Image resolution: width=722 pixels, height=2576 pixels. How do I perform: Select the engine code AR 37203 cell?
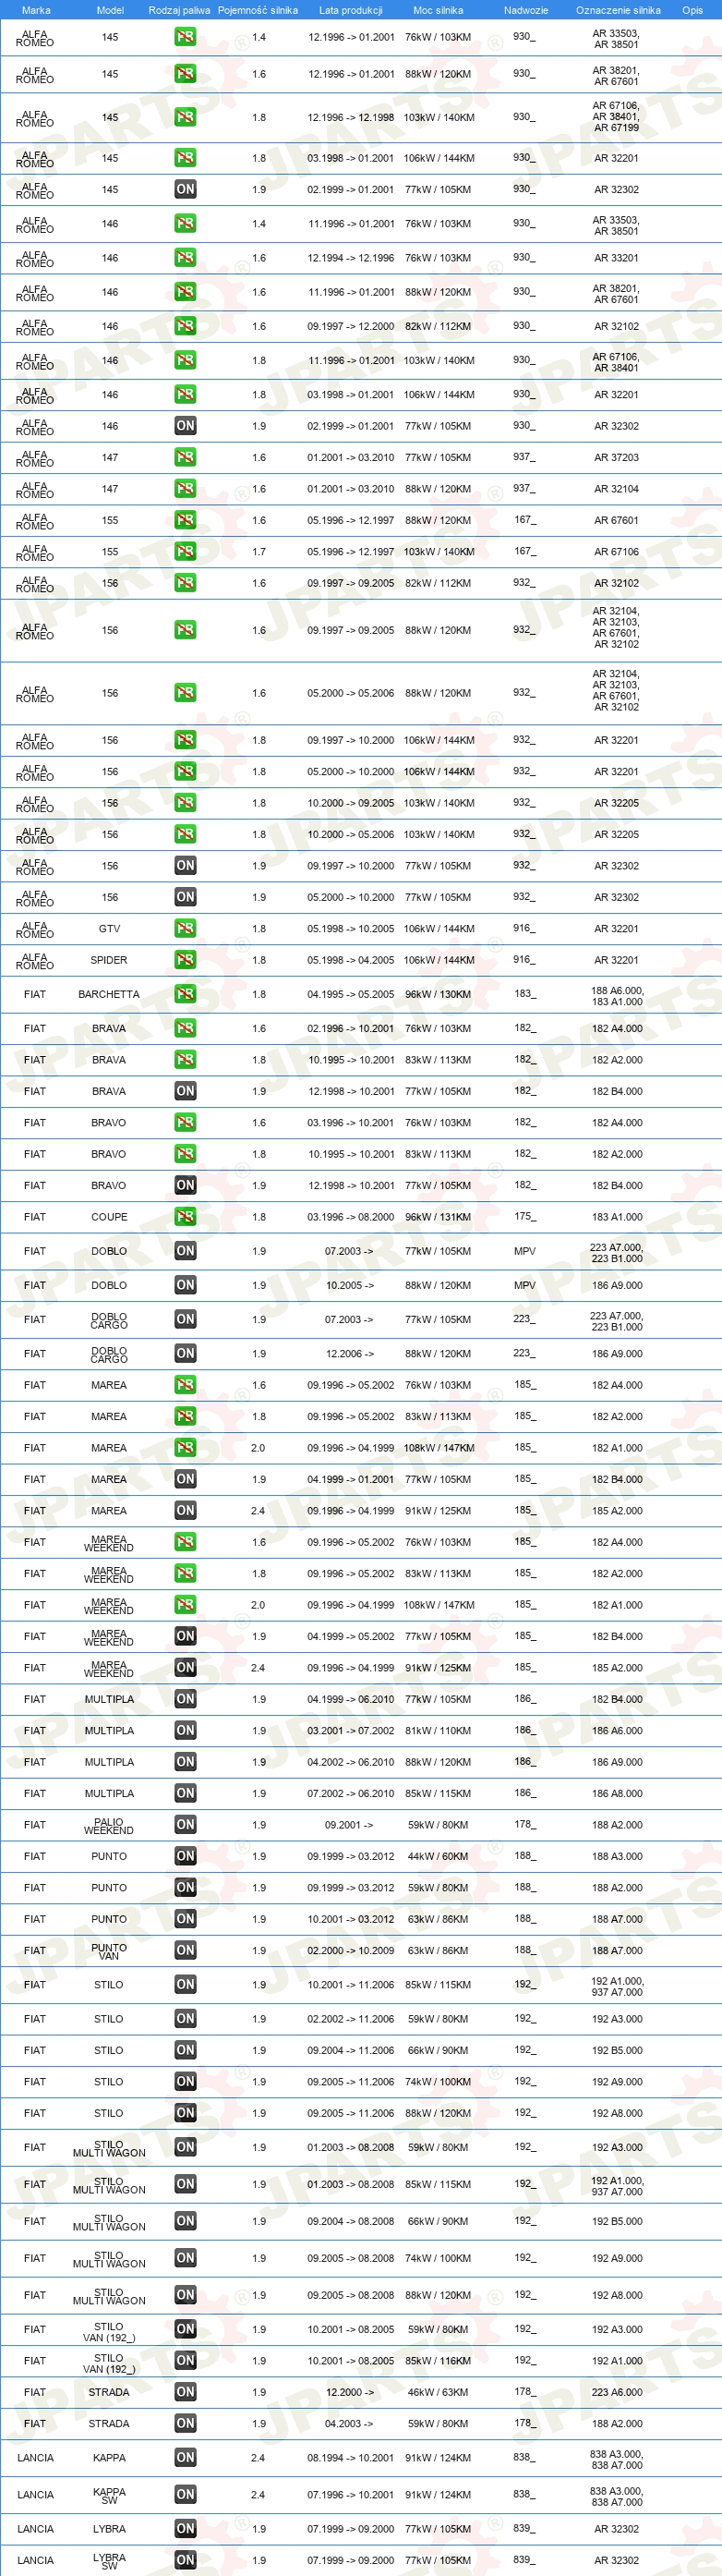pyautogui.click(x=616, y=457)
